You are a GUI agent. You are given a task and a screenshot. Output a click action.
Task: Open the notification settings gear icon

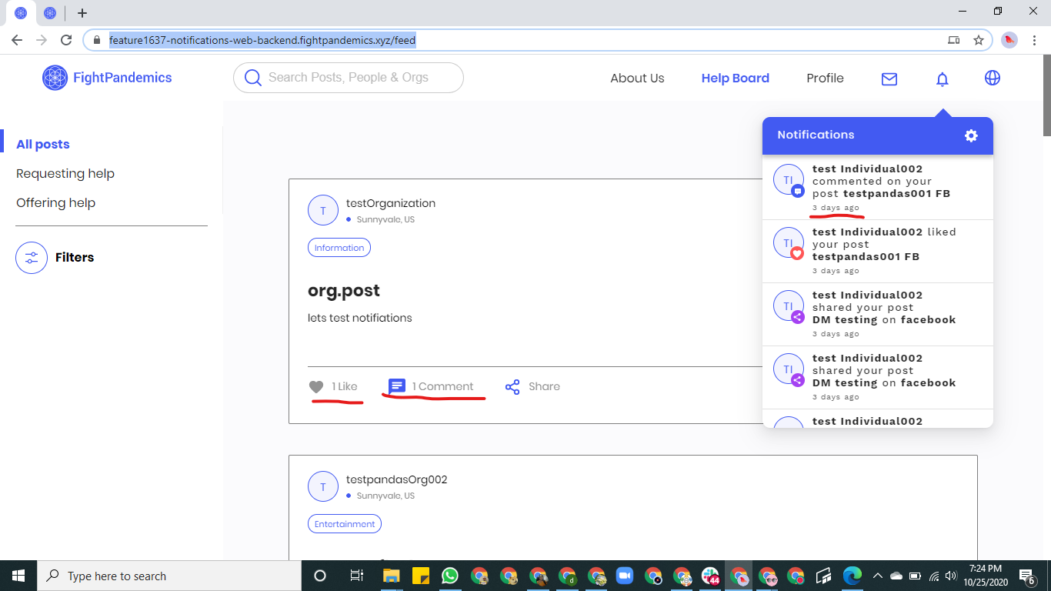(x=971, y=135)
